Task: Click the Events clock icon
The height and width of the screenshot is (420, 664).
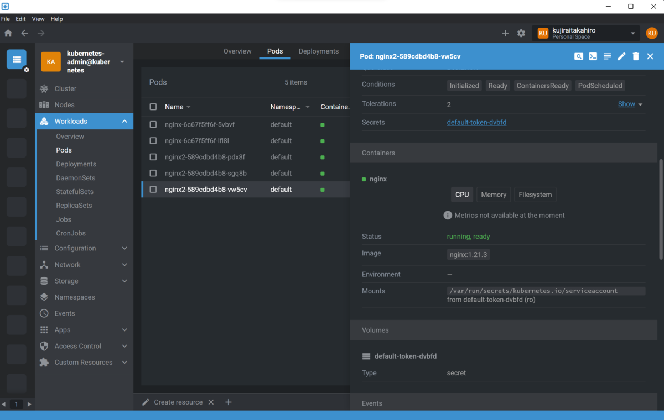Action: (44, 313)
